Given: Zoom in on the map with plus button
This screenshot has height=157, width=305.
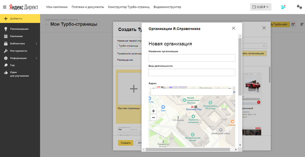Looking at the screenshot, I should [x=153, y=111].
